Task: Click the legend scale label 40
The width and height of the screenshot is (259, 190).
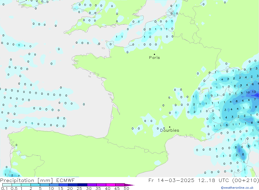Action: pyautogui.click(x=107, y=188)
